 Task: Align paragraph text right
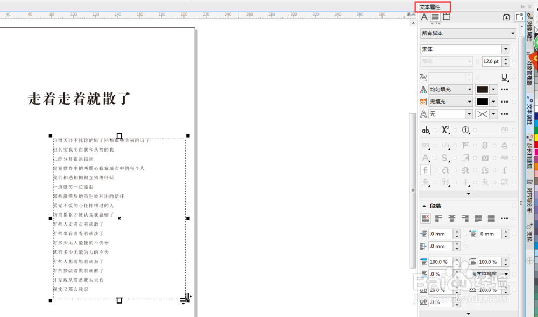(465, 218)
